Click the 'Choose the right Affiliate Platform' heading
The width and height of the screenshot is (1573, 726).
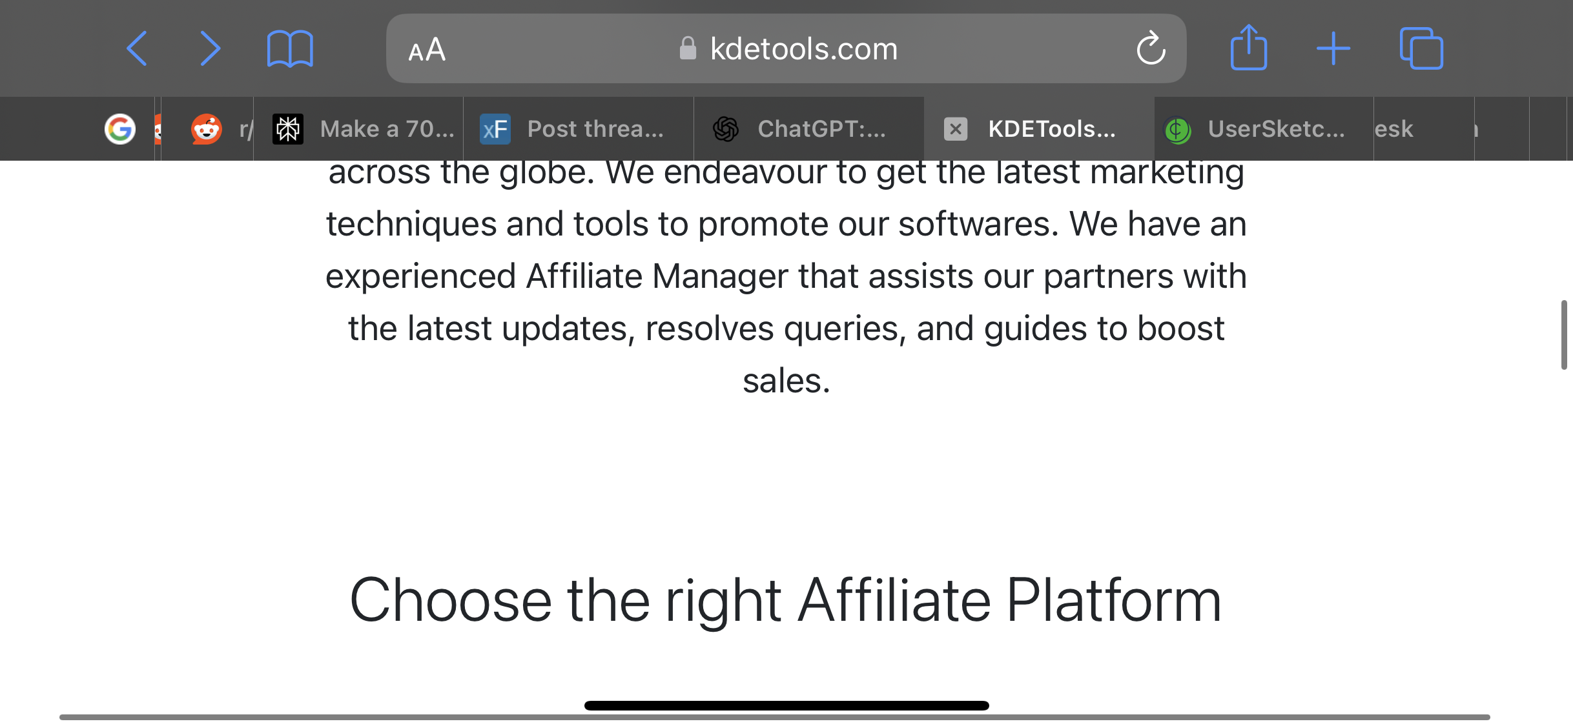point(786,600)
